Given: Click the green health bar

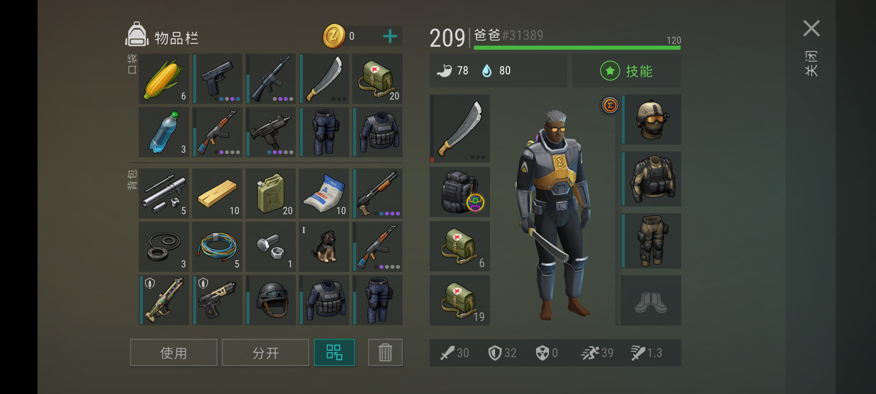Looking at the screenshot, I should (577, 48).
